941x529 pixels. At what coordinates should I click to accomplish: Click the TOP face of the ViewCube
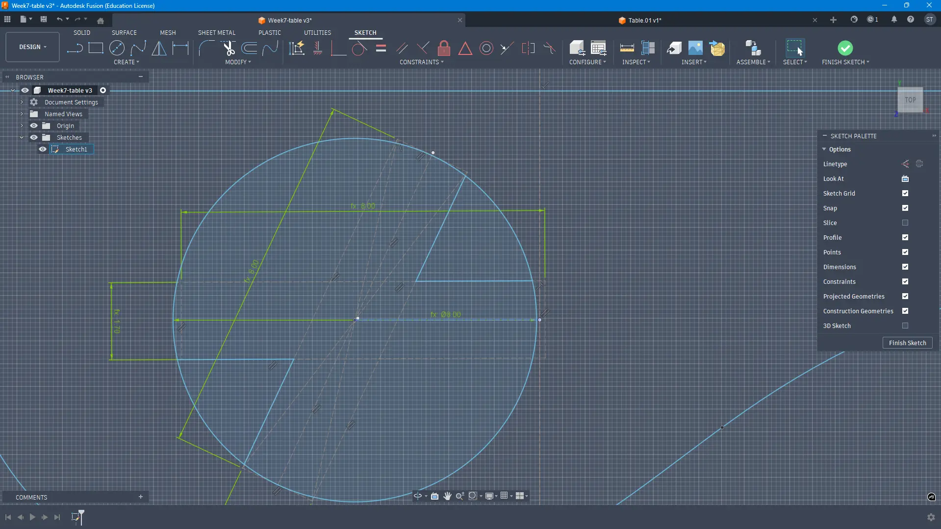[x=910, y=100]
